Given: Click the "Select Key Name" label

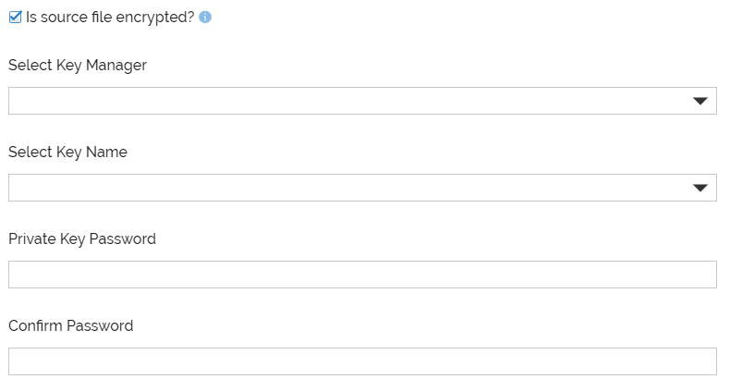Looking at the screenshot, I should [67, 152].
